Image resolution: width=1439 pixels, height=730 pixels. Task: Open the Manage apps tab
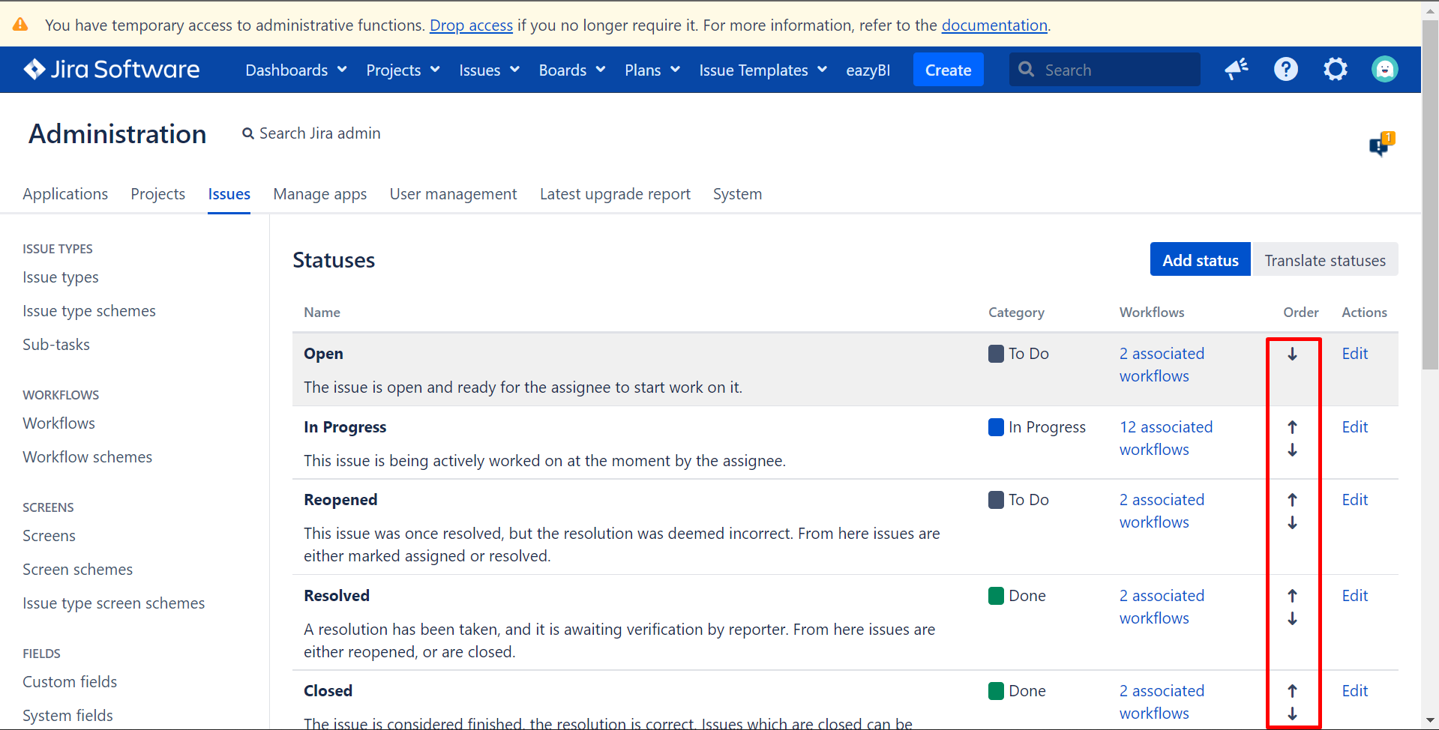319,193
